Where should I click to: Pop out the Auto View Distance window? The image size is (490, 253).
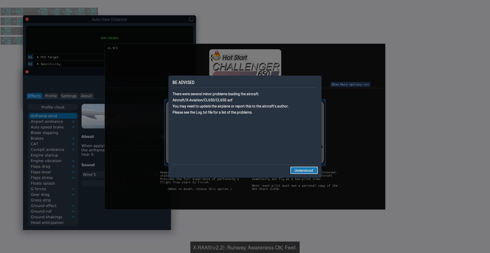[191, 19]
